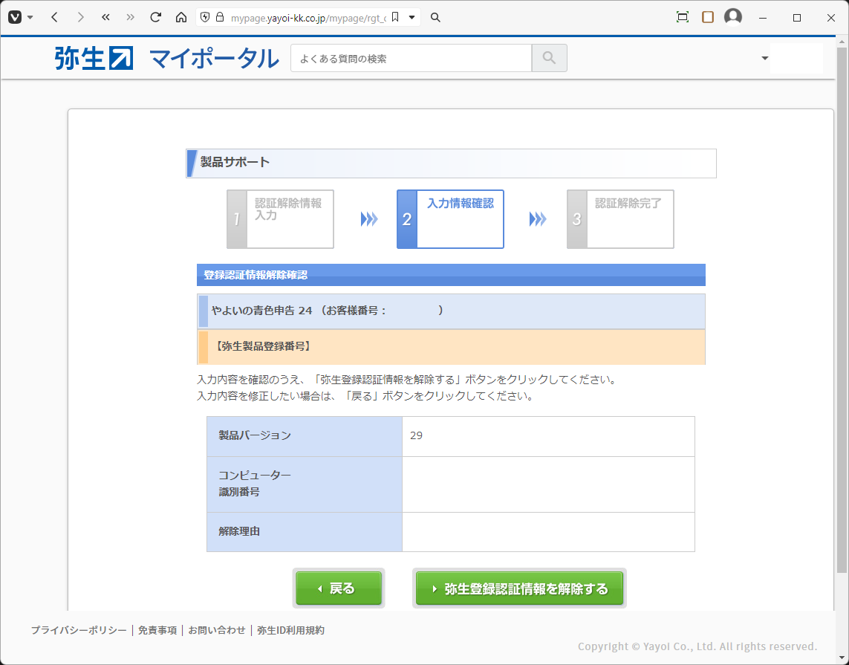Open プライバシーポリシー link

point(79,630)
